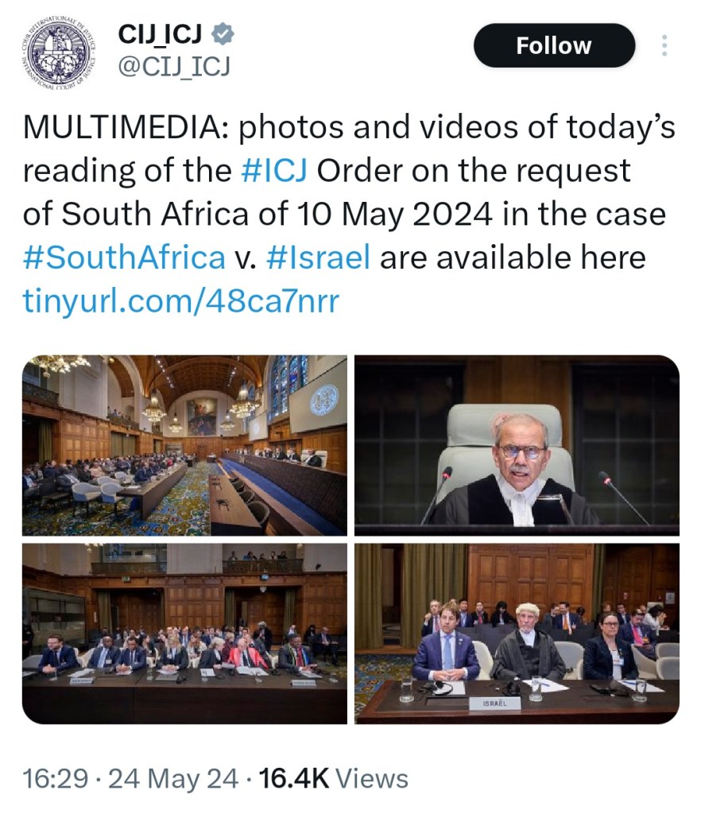Image resolution: width=701 pixels, height=814 pixels.
Task: Open the #SouthAfrica hashtag
Action: (x=124, y=257)
